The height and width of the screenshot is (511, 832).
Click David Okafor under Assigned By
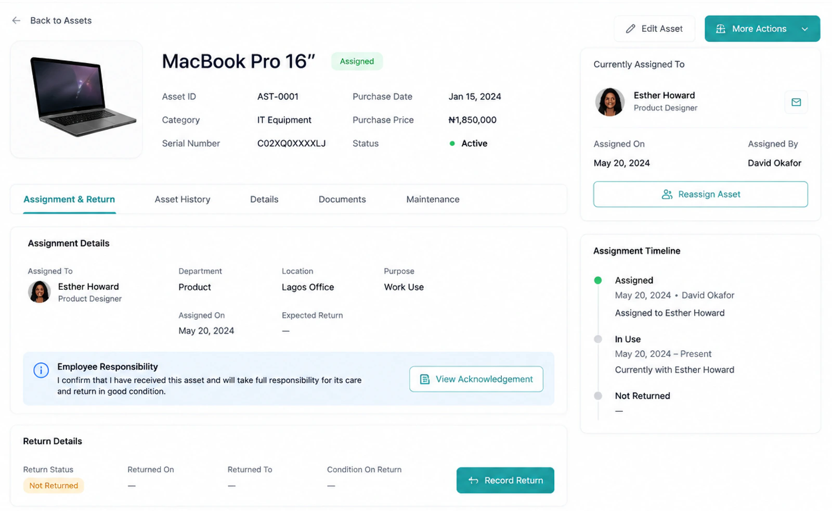tap(774, 163)
